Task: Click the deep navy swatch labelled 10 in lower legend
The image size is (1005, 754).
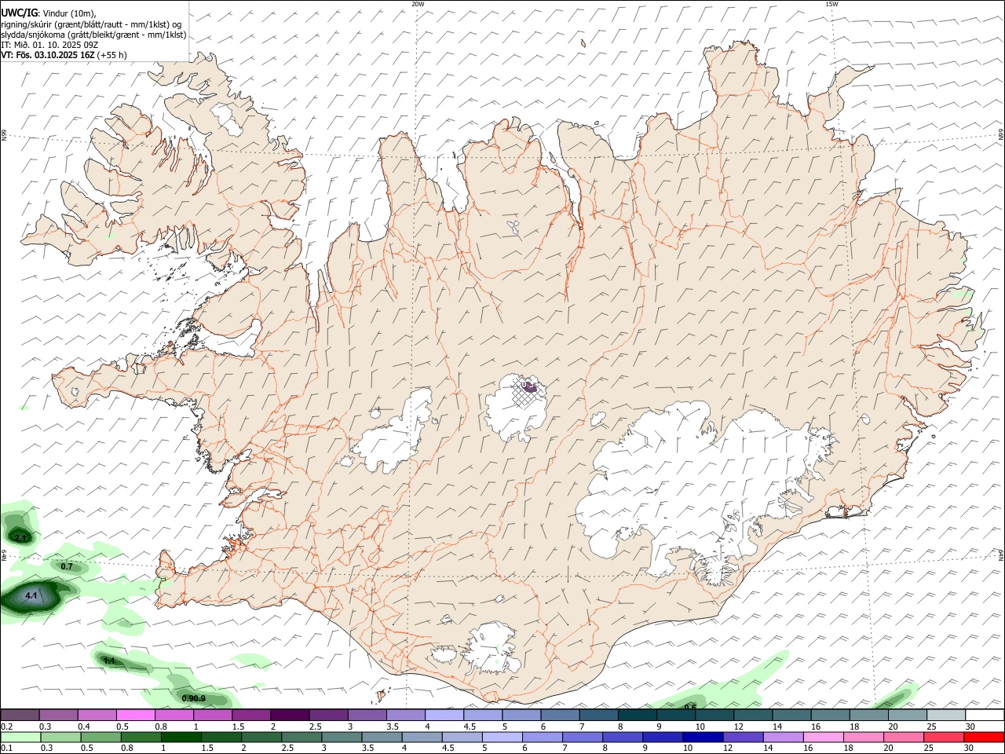Action: 702,738
